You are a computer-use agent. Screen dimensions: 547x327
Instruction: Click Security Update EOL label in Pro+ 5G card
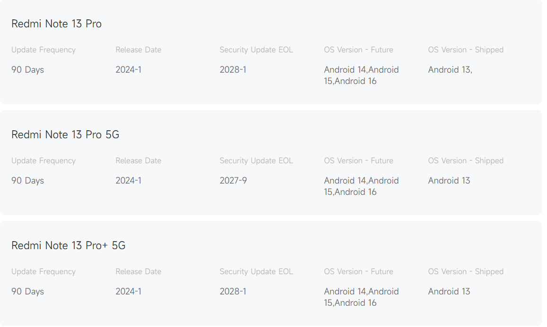point(256,271)
